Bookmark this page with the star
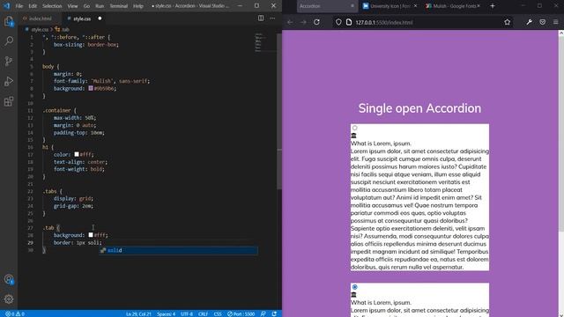 [x=508, y=22]
